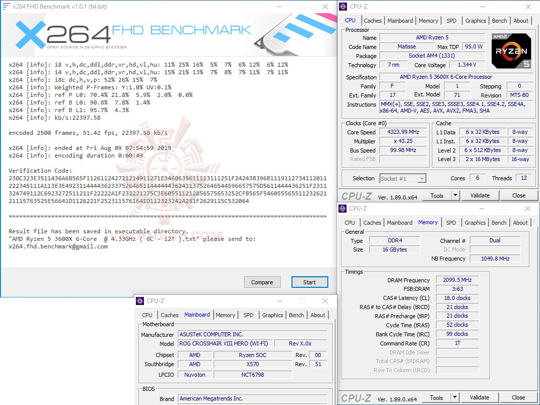540x405 pixels.
Task: Click the x264 Benchmark icon in its title bar
Action: (x=7, y=6)
